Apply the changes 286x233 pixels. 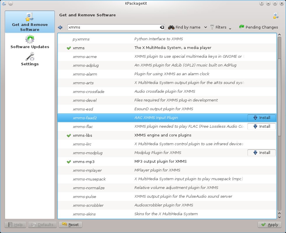point(270,225)
